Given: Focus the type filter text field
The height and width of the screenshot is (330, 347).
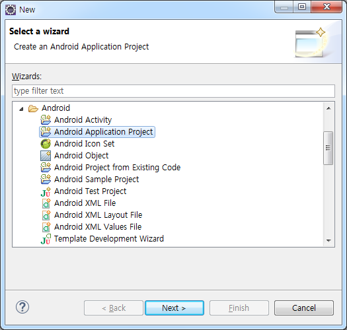Looking at the screenshot, I should [173, 91].
